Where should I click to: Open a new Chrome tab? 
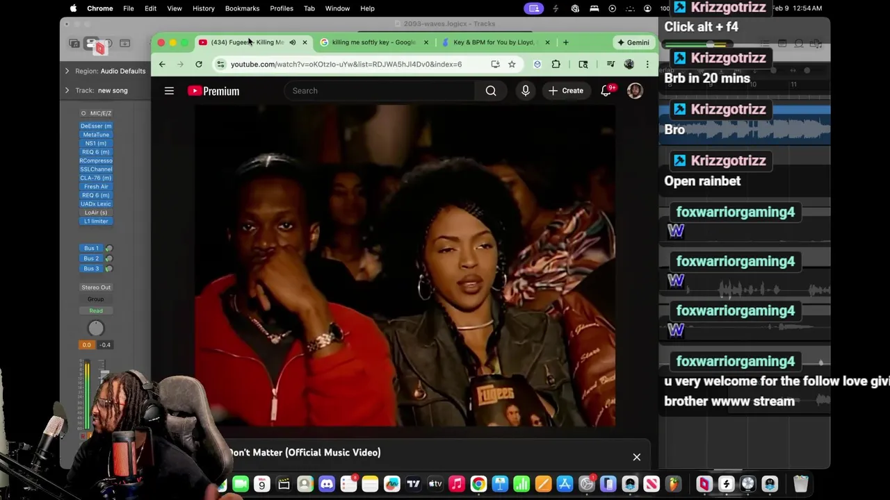point(566,42)
